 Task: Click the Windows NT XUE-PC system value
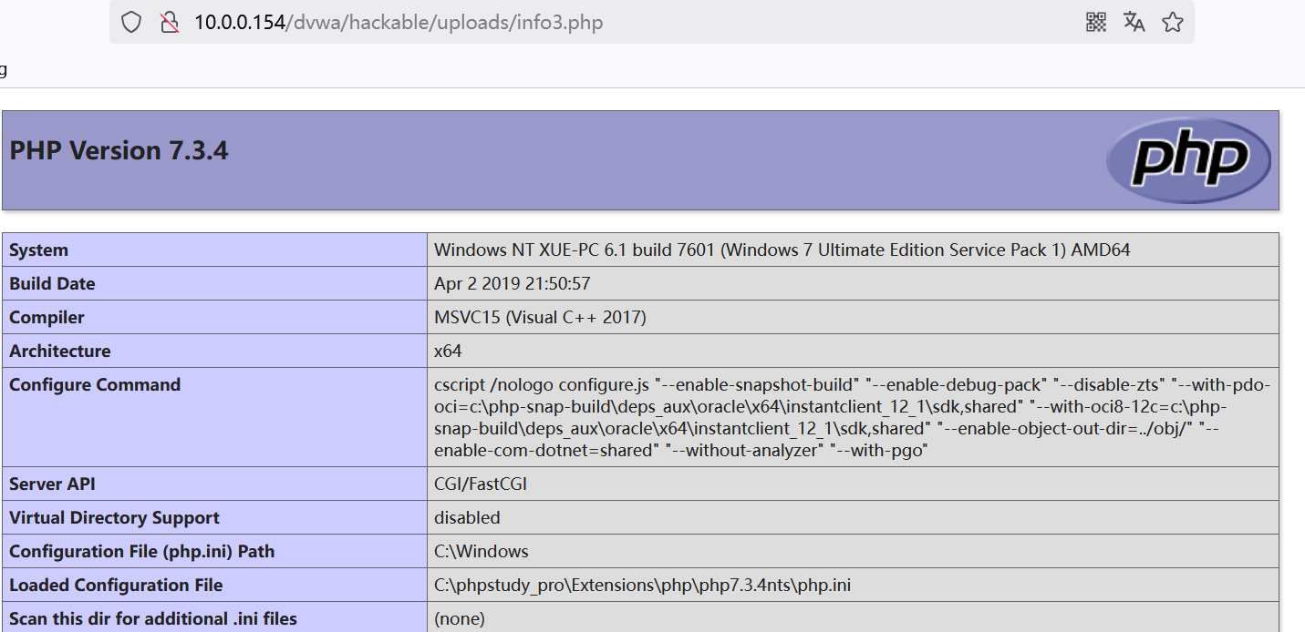click(x=782, y=250)
